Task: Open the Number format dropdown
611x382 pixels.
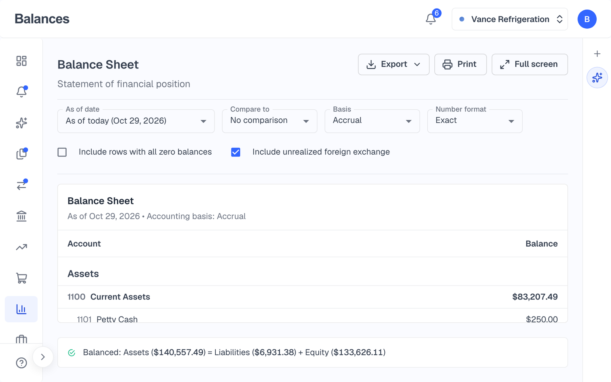Action: coord(475,121)
